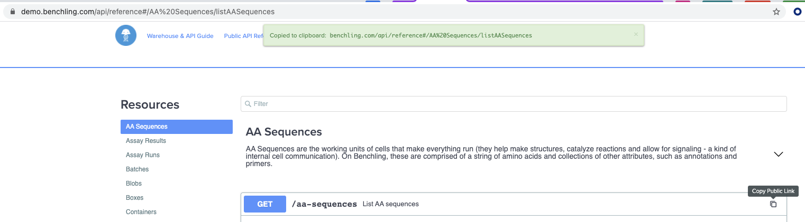This screenshot has width=805, height=222.
Task: Dismiss the Copied to clipboard notification
Action: [636, 34]
